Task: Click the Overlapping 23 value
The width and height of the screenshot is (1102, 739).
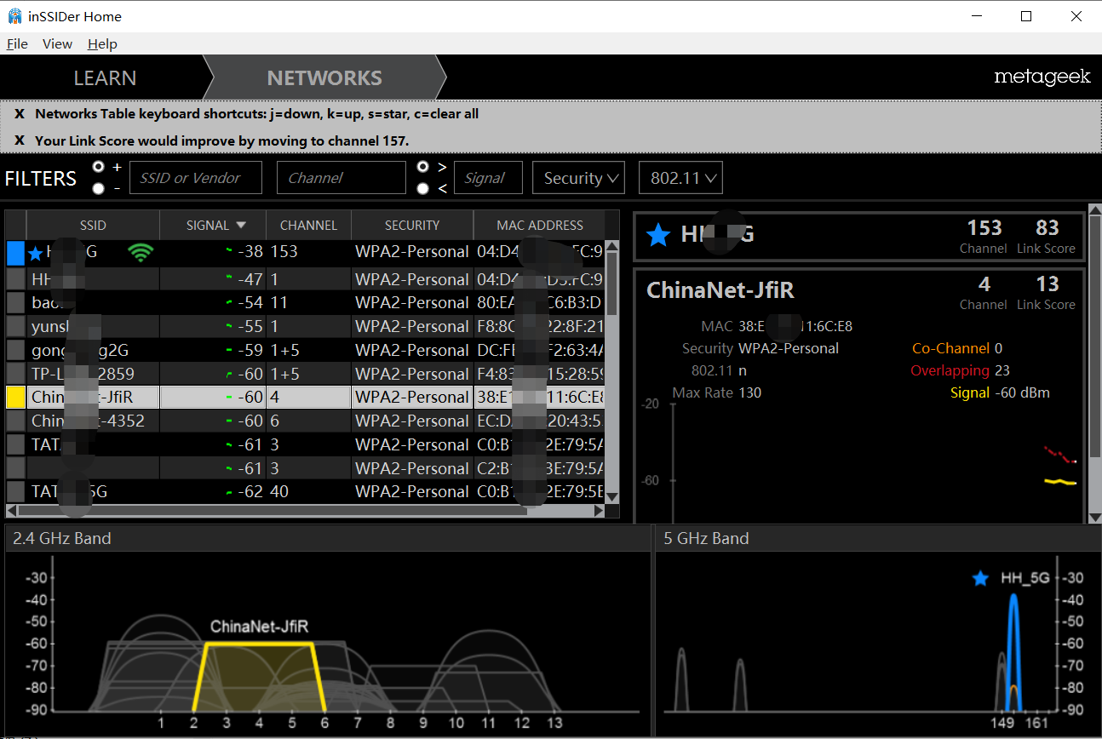Action: pyautogui.click(x=1002, y=370)
